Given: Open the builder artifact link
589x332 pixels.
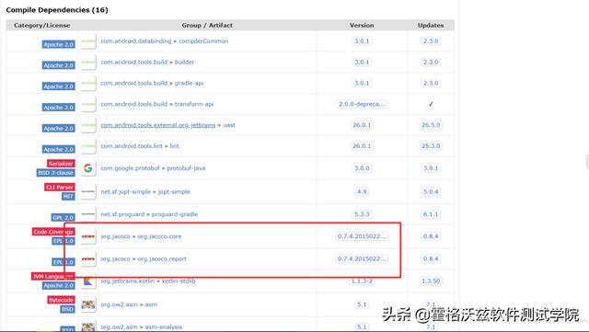Looking at the screenshot, I should click(184, 62).
